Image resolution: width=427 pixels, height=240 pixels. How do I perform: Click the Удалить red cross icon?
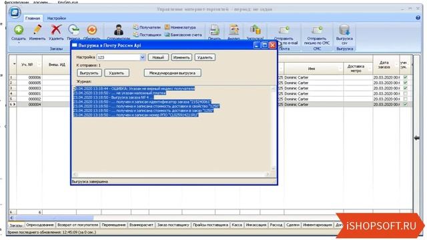[56, 29]
